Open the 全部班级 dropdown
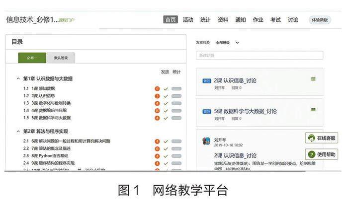The height and width of the screenshot is (206, 348). [228, 43]
